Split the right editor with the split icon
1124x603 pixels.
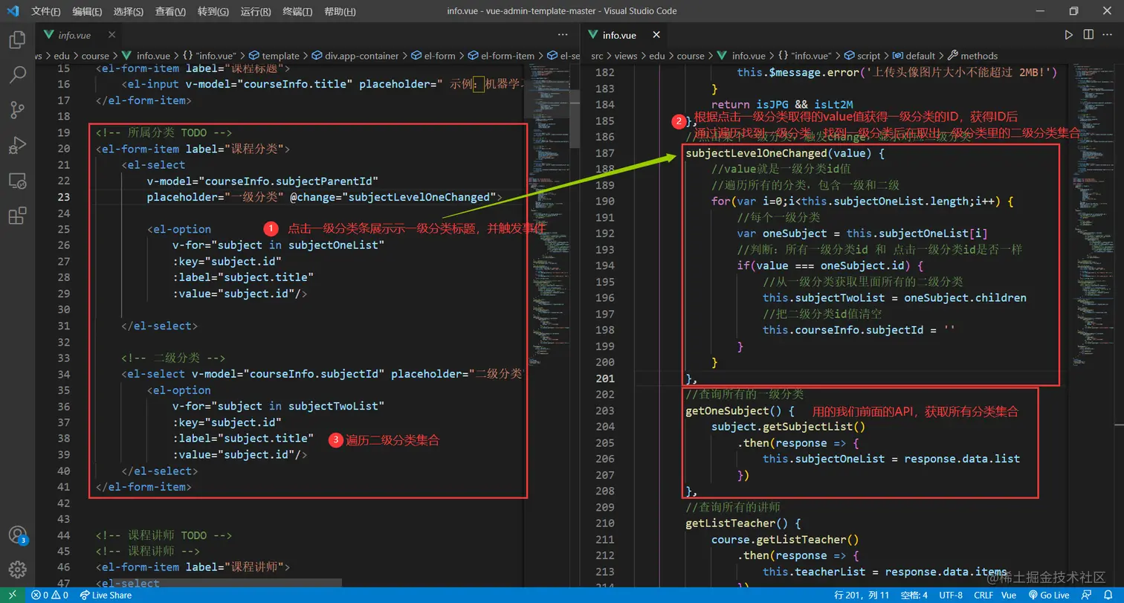pos(1088,35)
